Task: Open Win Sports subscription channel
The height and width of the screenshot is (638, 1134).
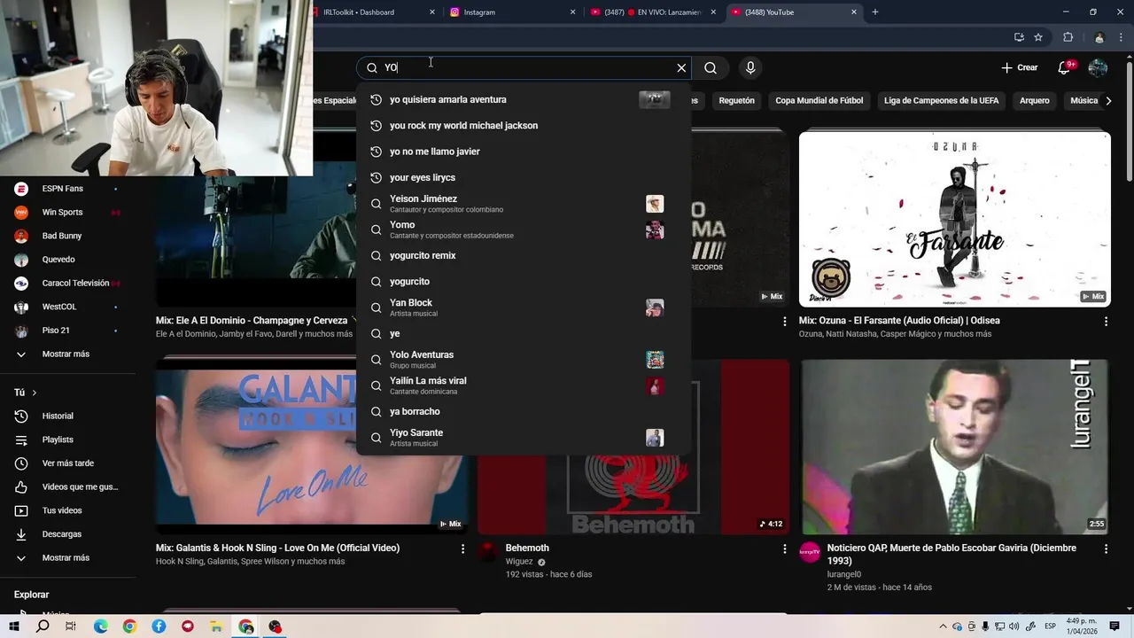Action: tap(66, 213)
